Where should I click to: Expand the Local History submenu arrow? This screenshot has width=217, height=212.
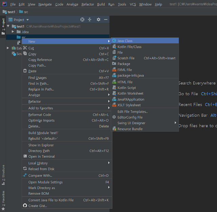coord(109,163)
